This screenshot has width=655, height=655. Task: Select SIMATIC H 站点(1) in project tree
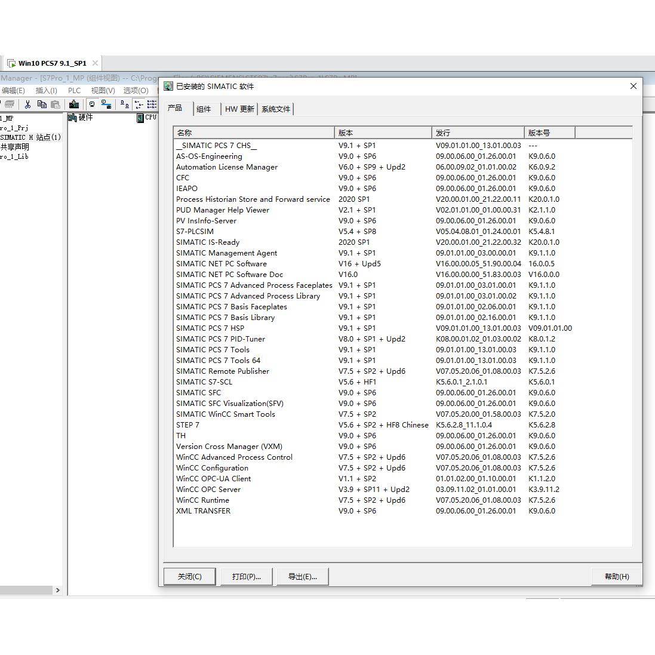point(30,137)
